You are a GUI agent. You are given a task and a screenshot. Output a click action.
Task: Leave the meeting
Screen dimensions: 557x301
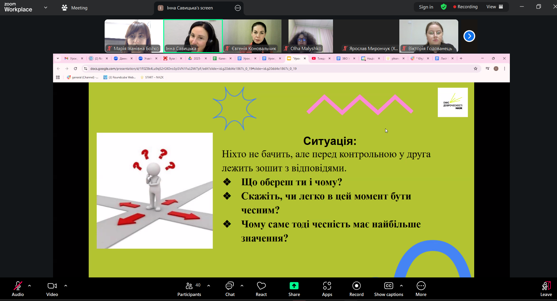pos(546,289)
